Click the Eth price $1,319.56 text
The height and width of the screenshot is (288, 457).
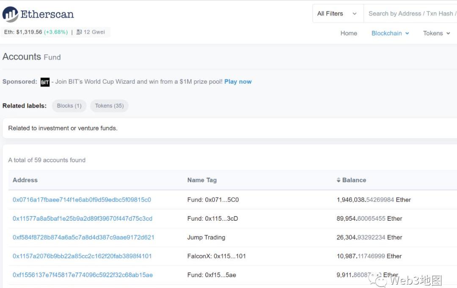[29, 32]
